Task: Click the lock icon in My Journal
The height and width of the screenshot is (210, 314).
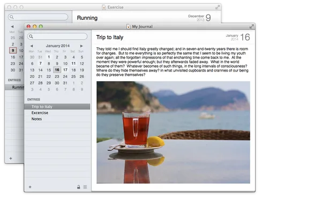Action: point(78,187)
